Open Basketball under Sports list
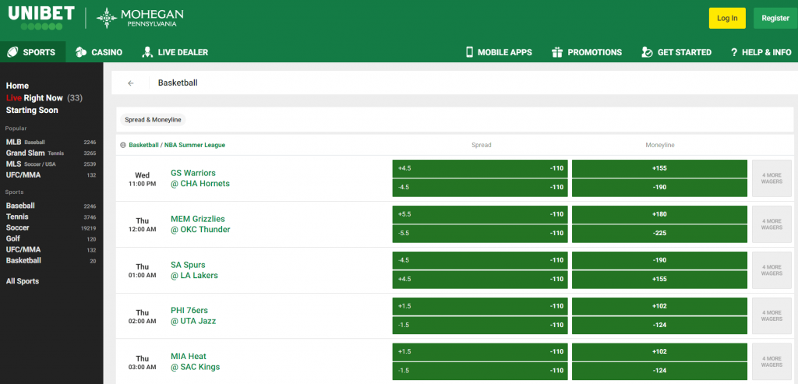The width and height of the screenshot is (798, 384). coord(51,260)
